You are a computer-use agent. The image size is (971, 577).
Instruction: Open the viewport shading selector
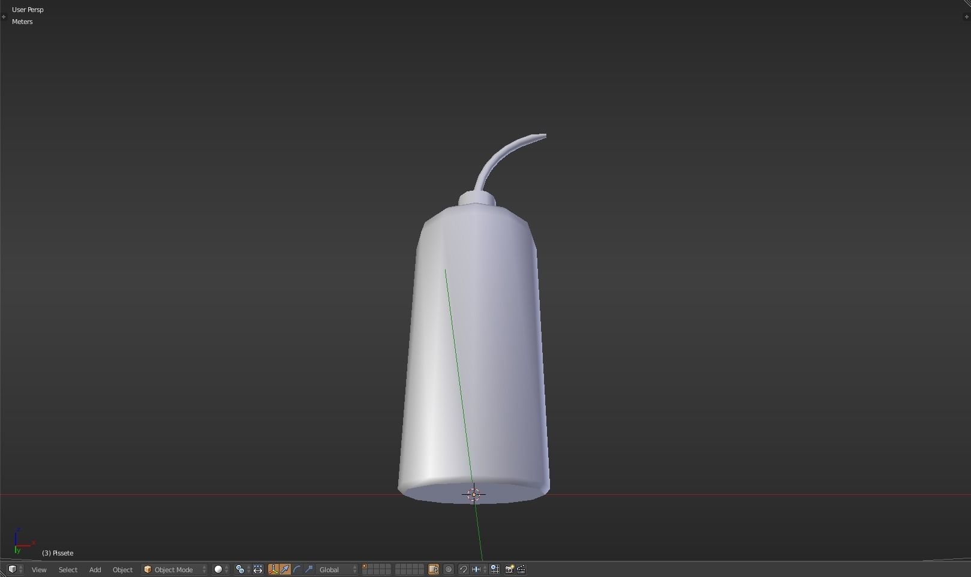[221, 569]
